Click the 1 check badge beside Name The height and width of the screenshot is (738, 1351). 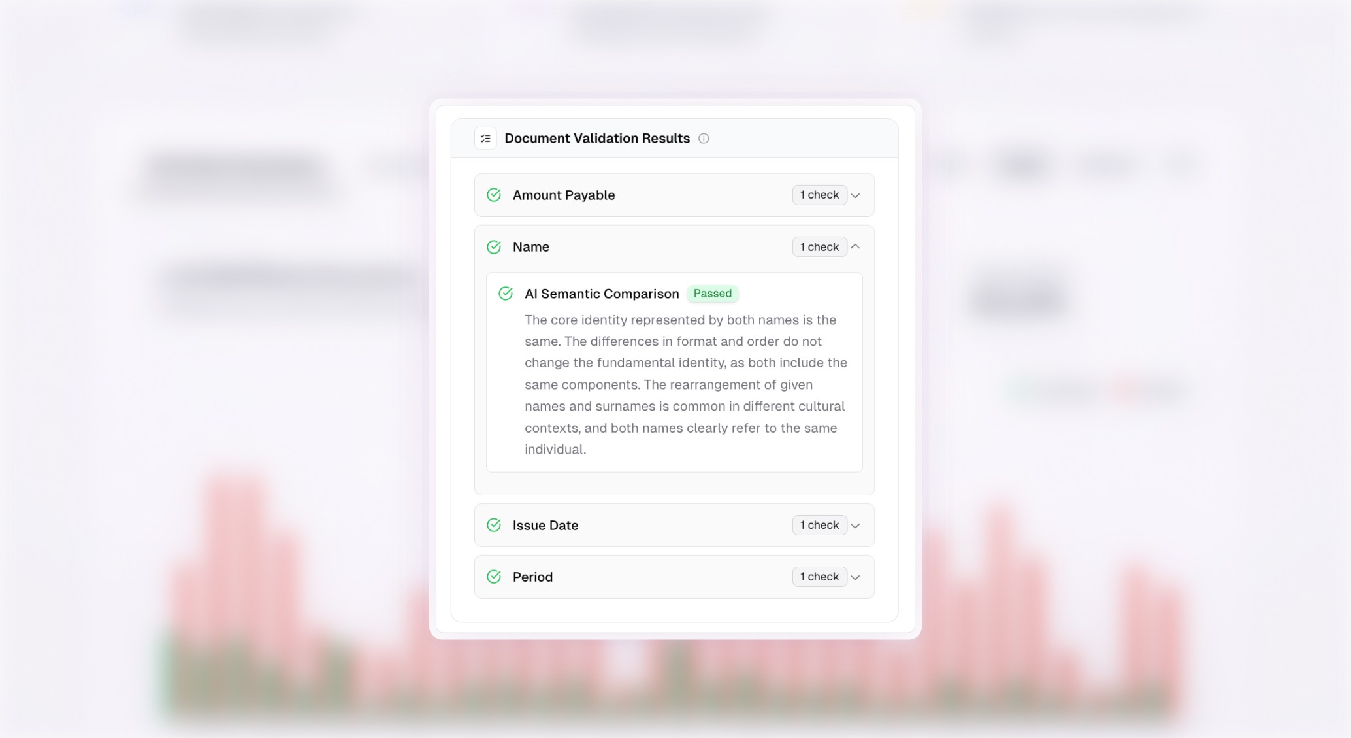click(x=819, y=246)
